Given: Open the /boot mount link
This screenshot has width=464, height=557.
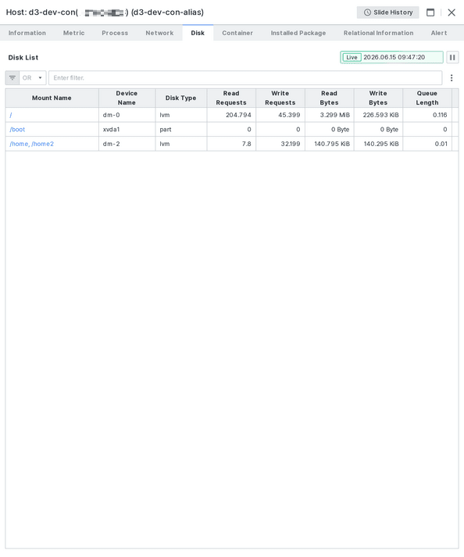Looking at the screenshot, I should (x=17, y=130).
